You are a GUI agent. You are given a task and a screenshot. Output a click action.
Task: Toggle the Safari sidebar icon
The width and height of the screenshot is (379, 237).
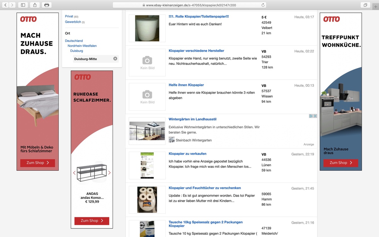(23, 5)
